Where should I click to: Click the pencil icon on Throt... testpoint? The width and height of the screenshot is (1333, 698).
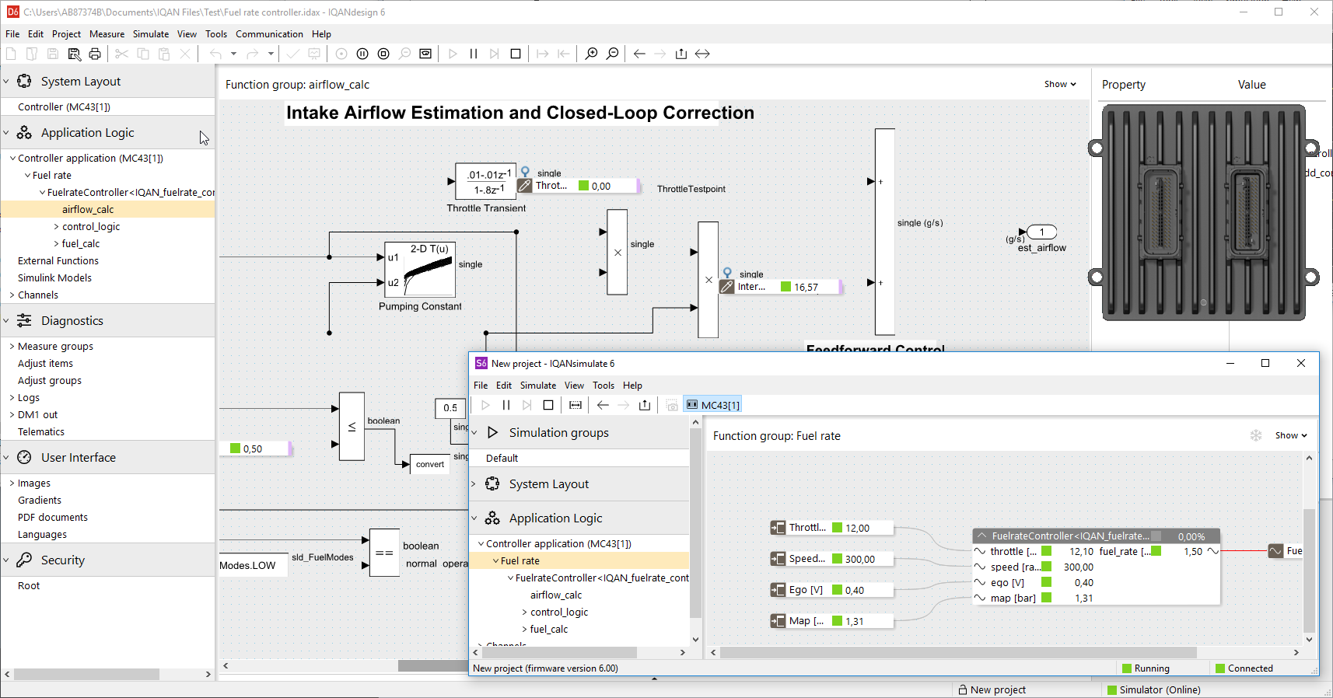click(525, 186)
